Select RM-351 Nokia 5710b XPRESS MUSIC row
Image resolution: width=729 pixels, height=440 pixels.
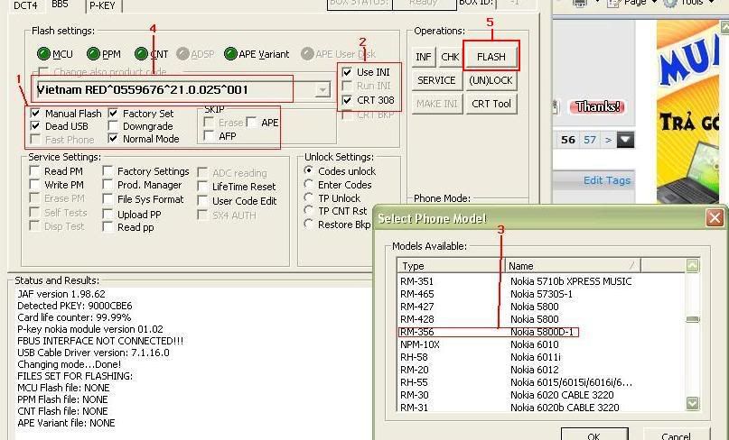click(x=541, y=281)
